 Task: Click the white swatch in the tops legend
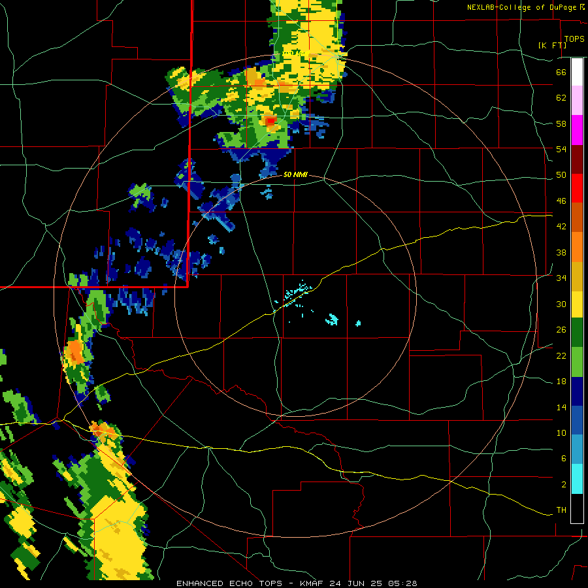click(x=577, y=72)
